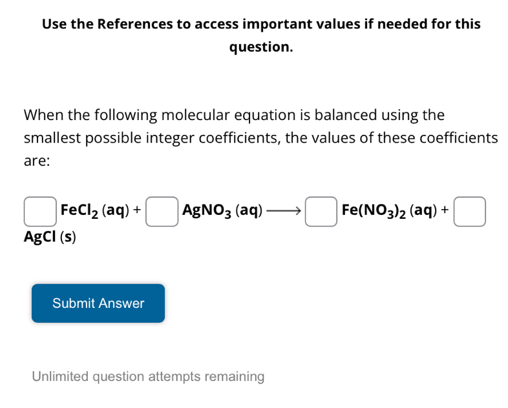Click the coefficient box before FeCl2
508x408 pixels.
[x=39, y=211]
